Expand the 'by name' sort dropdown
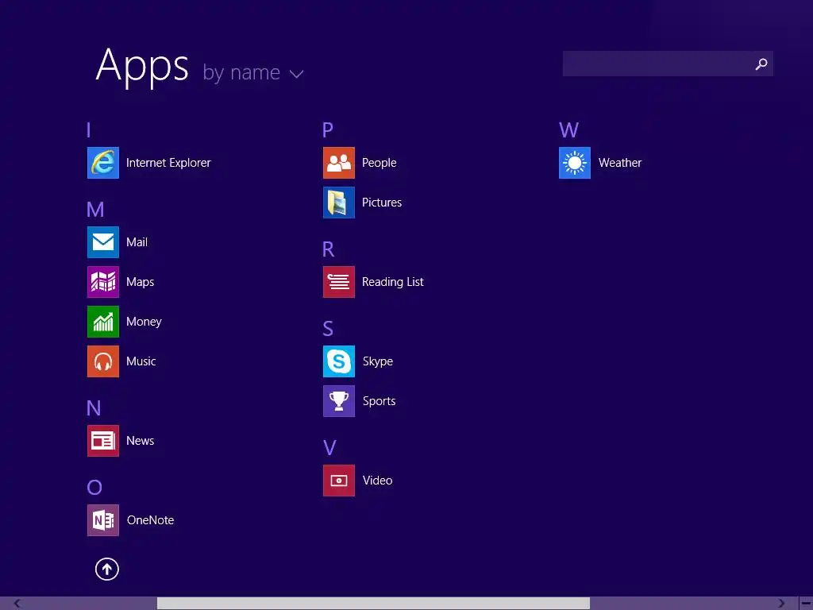813x610 pixels. pyautogui.click(x=253, y=72)
